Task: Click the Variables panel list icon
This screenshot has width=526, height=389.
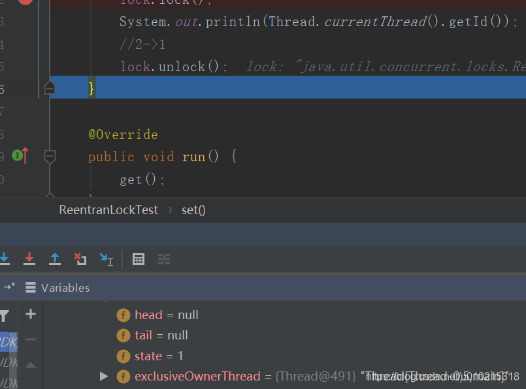Action: point(31,288)
